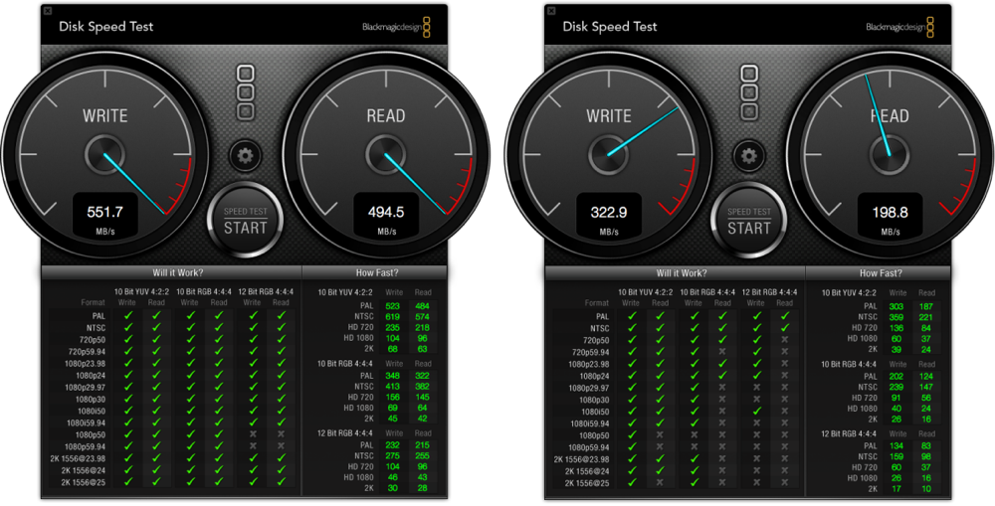995x506 pixels.
Task: Click top stacked square indicator in left window
Action: (x=245, y=74)
